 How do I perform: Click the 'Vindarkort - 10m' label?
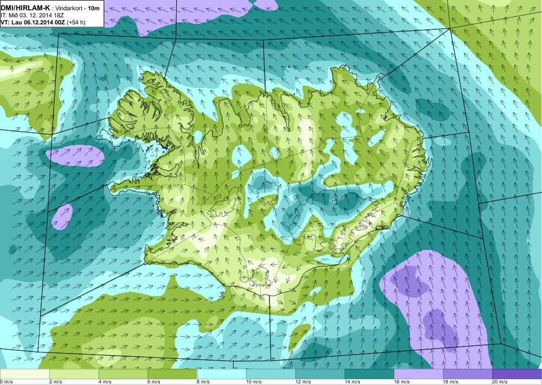pos(77,8)
